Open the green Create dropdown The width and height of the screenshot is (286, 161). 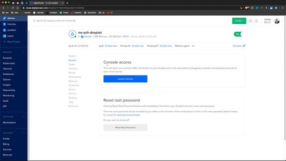coord(239,21)
